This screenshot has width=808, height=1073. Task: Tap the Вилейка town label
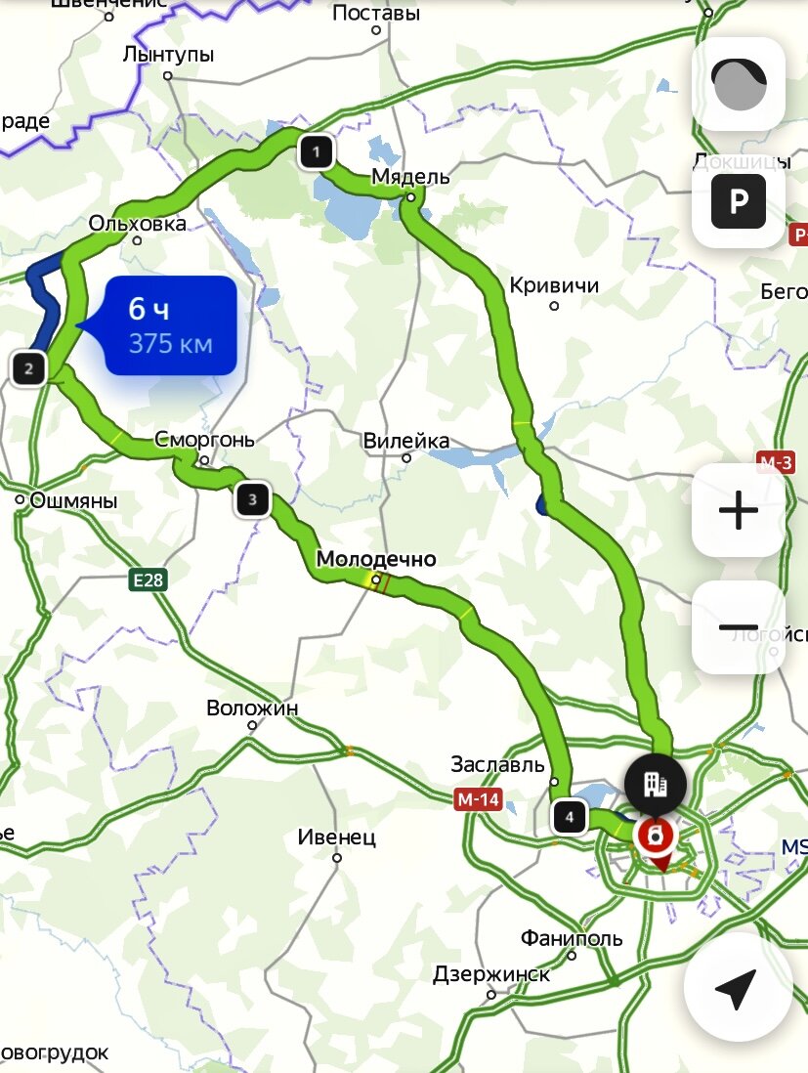(x=406, y=440)
